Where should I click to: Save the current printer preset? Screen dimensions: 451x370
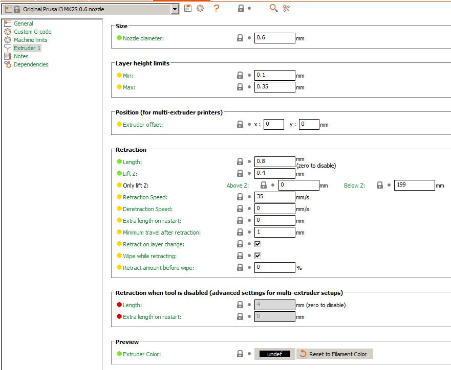pos(188,8)
